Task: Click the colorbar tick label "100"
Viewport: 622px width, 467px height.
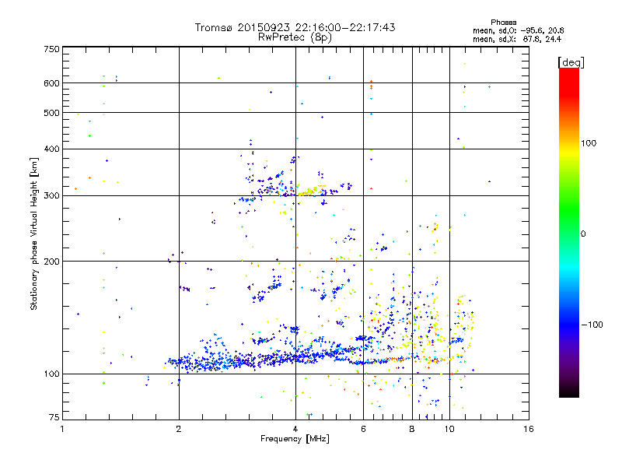Action: tap(589, 143)
